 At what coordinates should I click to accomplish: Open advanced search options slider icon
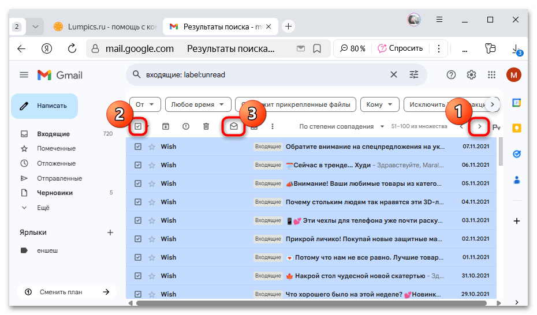[x=414, y=74]
